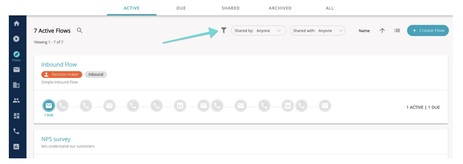Open the companies building icon in sidebar

16,85
